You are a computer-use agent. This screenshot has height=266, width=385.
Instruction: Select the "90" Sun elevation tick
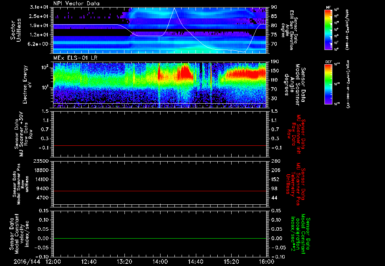click(x=274, y=7)
